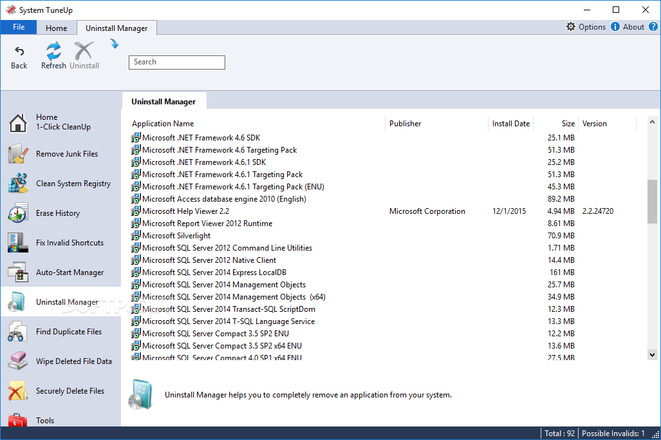
Task: Select Uninstall Manager sidebar icon
Action: (x=18, y=302)
